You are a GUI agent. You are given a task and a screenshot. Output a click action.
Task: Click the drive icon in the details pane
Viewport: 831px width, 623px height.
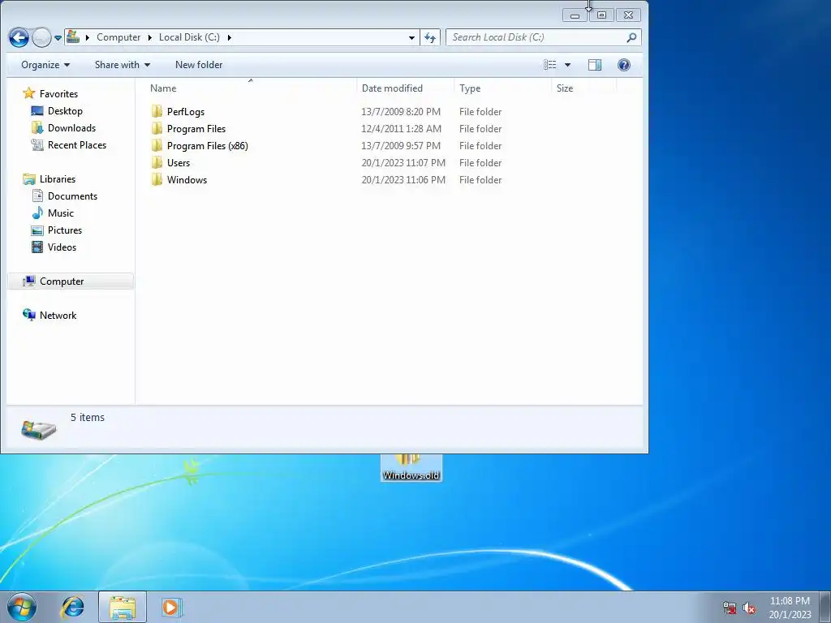(x=39, y=430)
